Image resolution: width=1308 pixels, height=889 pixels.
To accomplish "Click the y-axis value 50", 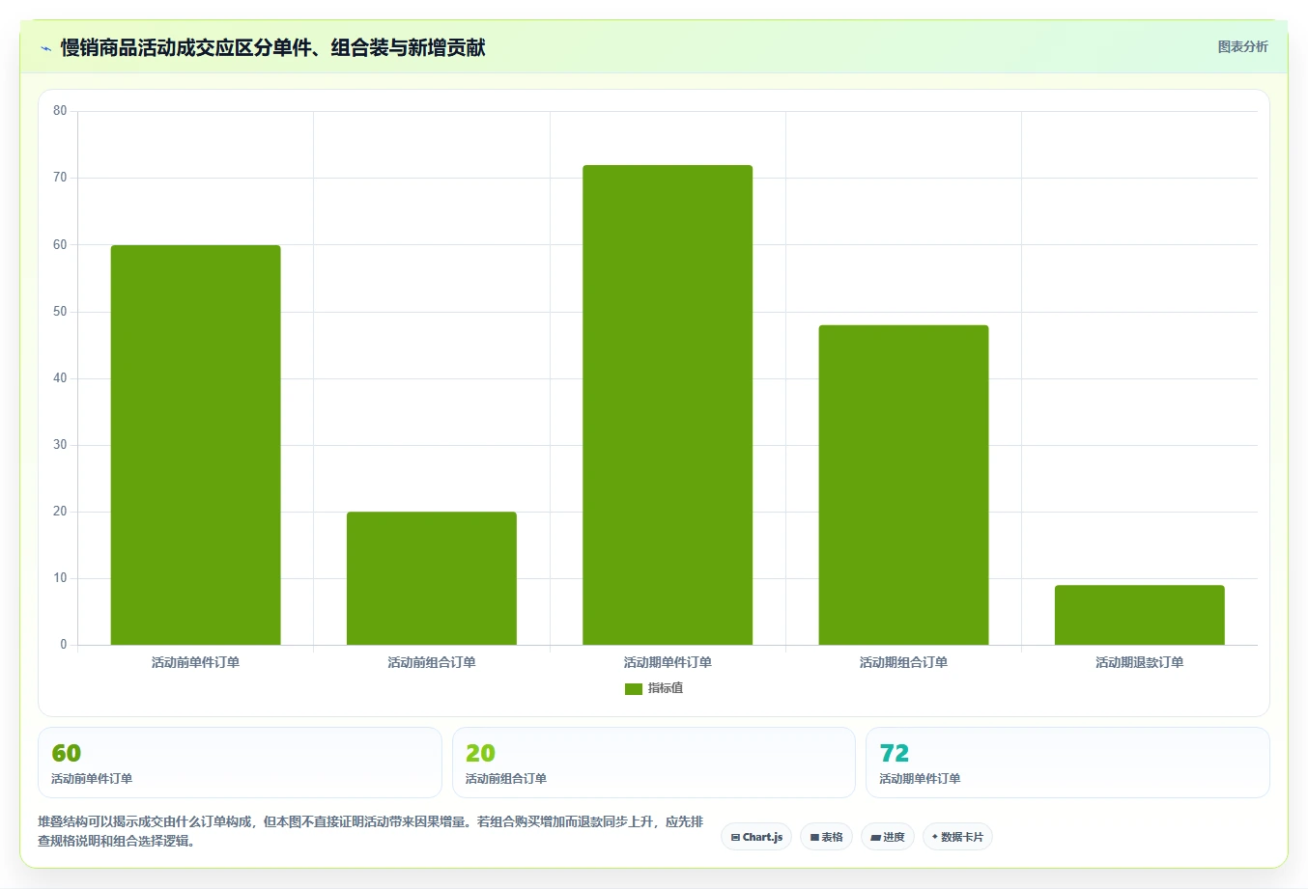I will pyautogui.click(x=60, y=312).
